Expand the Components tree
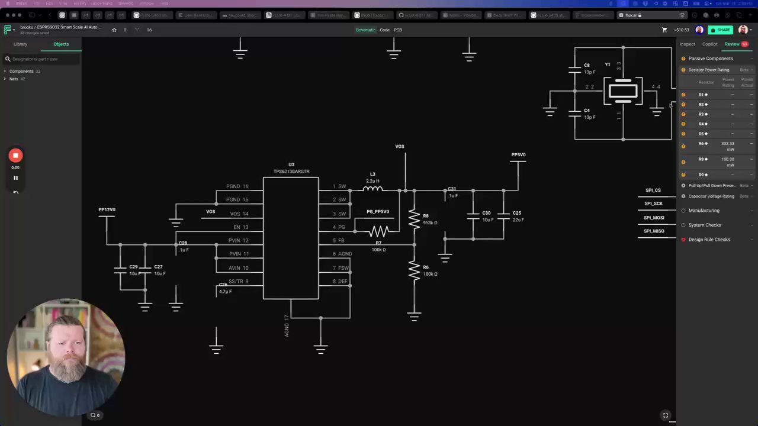 [x=5, y=71]
